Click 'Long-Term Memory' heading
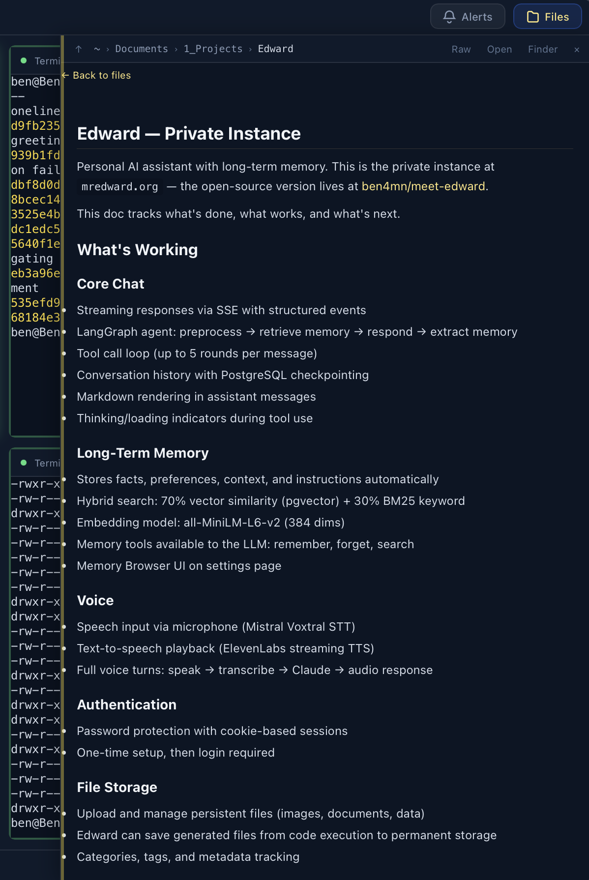The height and width of the screenshot is (880, 589). click(x=143, y=453)
